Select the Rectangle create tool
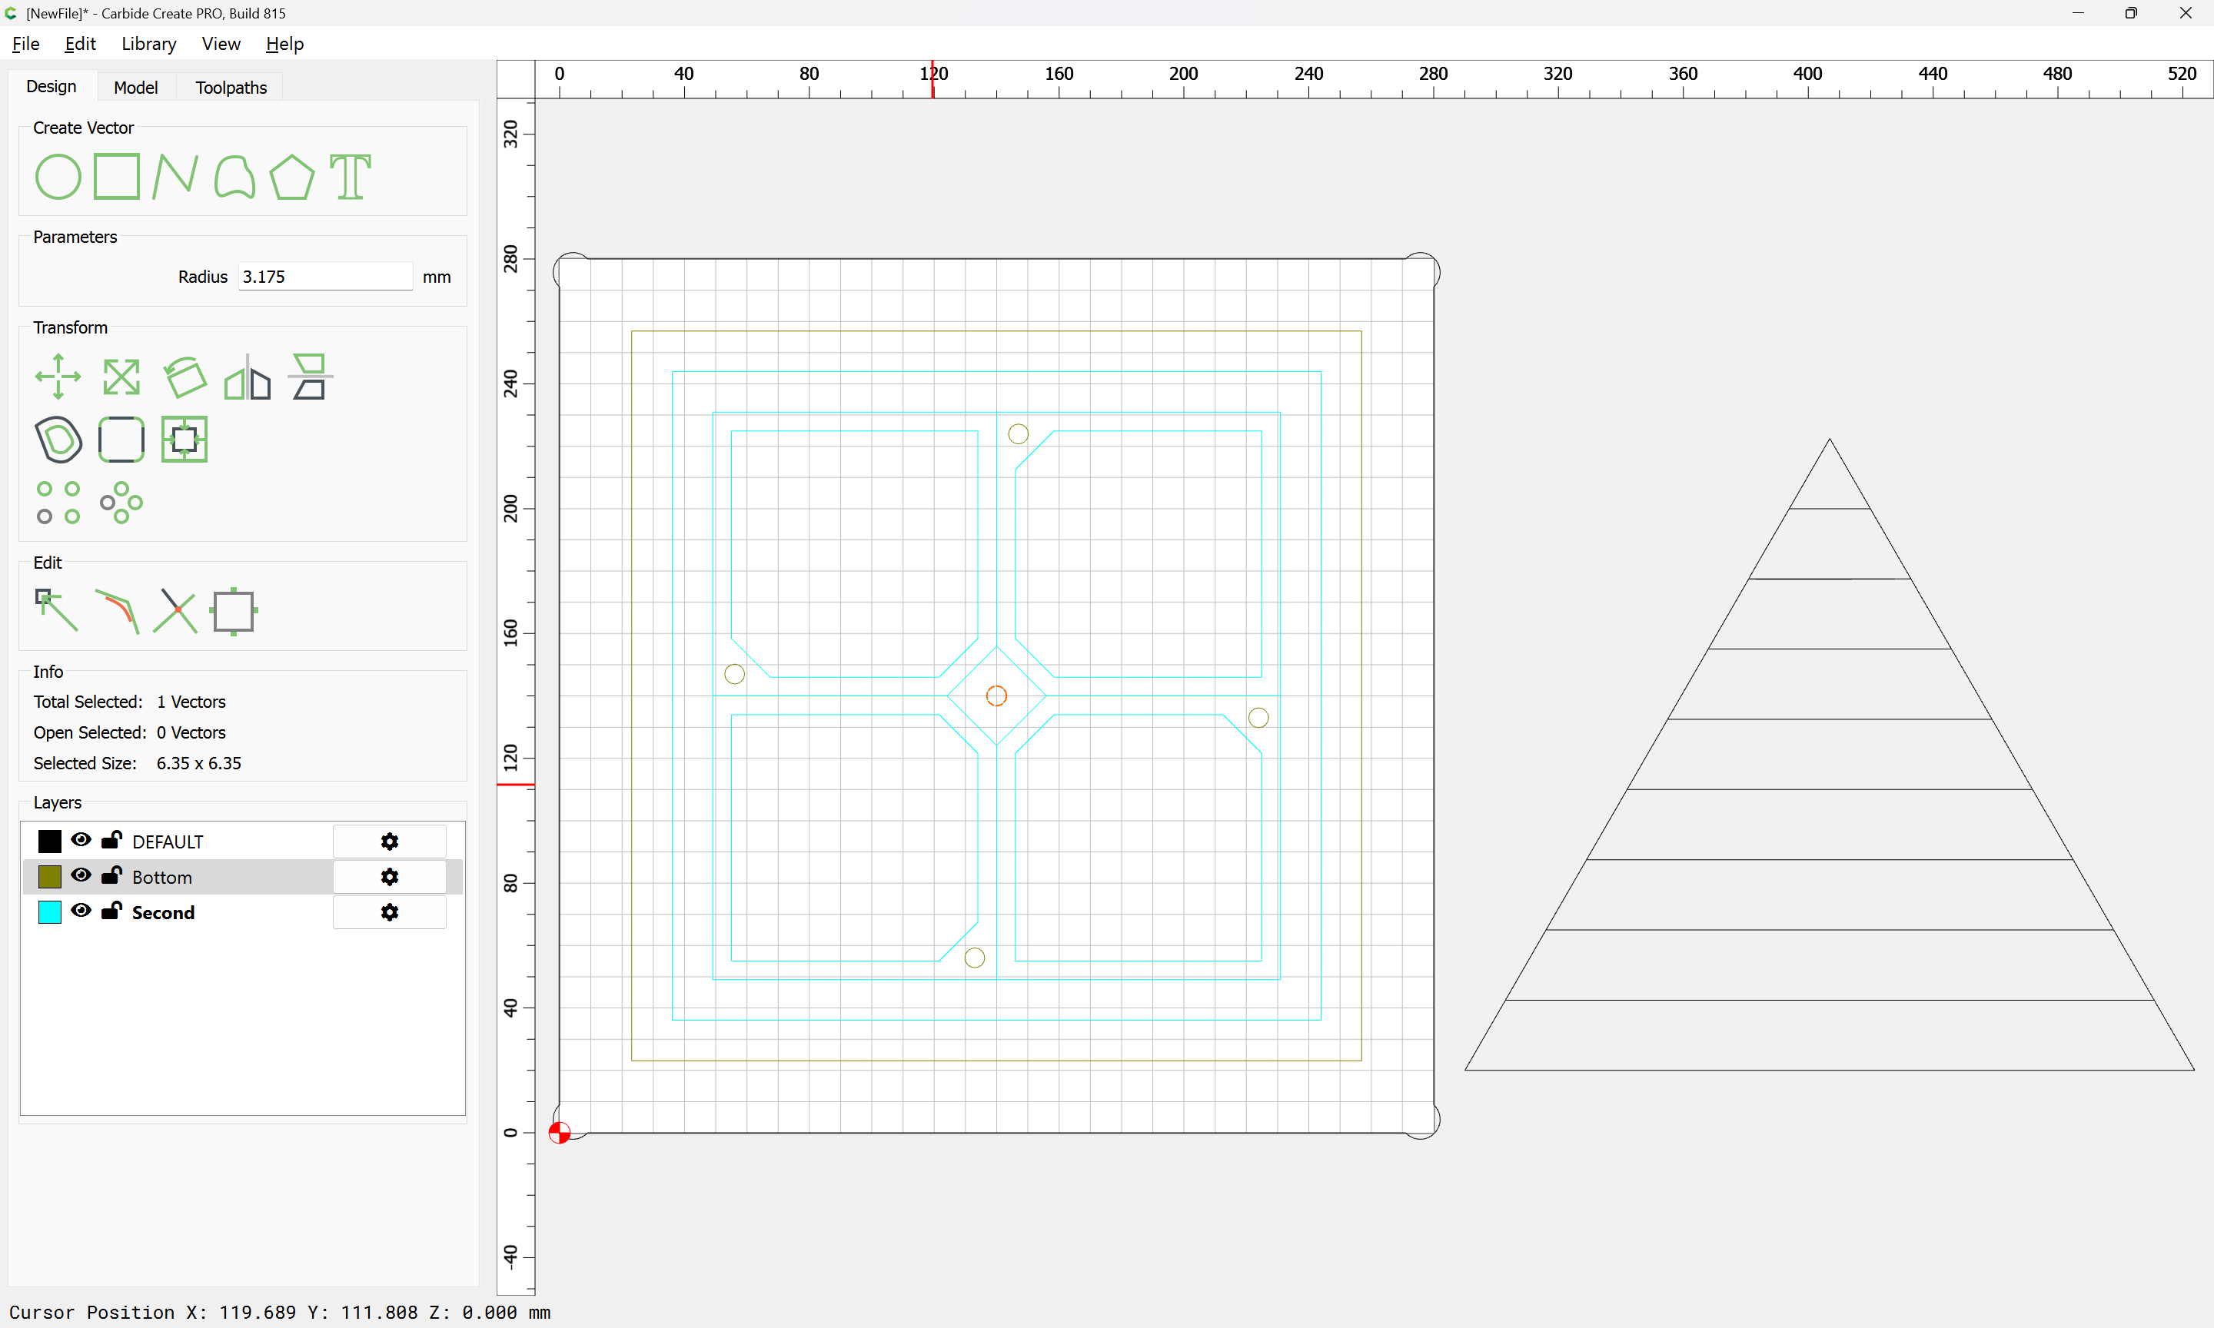This screenshot has height=1328, width=2214. 116,176
